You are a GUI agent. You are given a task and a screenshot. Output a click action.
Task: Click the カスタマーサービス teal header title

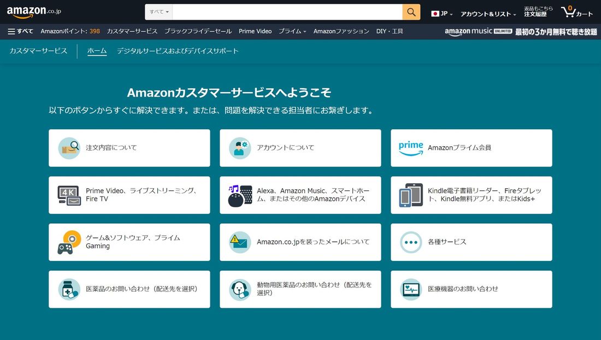[x=38, y=51]
